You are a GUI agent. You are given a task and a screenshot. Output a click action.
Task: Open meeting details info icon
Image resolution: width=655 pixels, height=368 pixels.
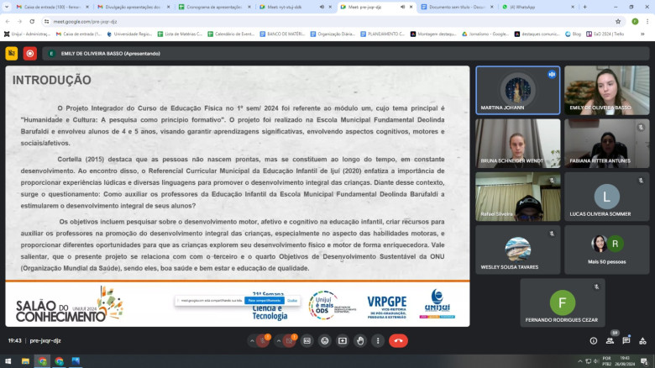click(595, 340)
